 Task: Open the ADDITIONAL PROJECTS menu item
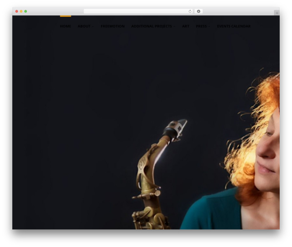pyautogui.click(x=151, y=26)
